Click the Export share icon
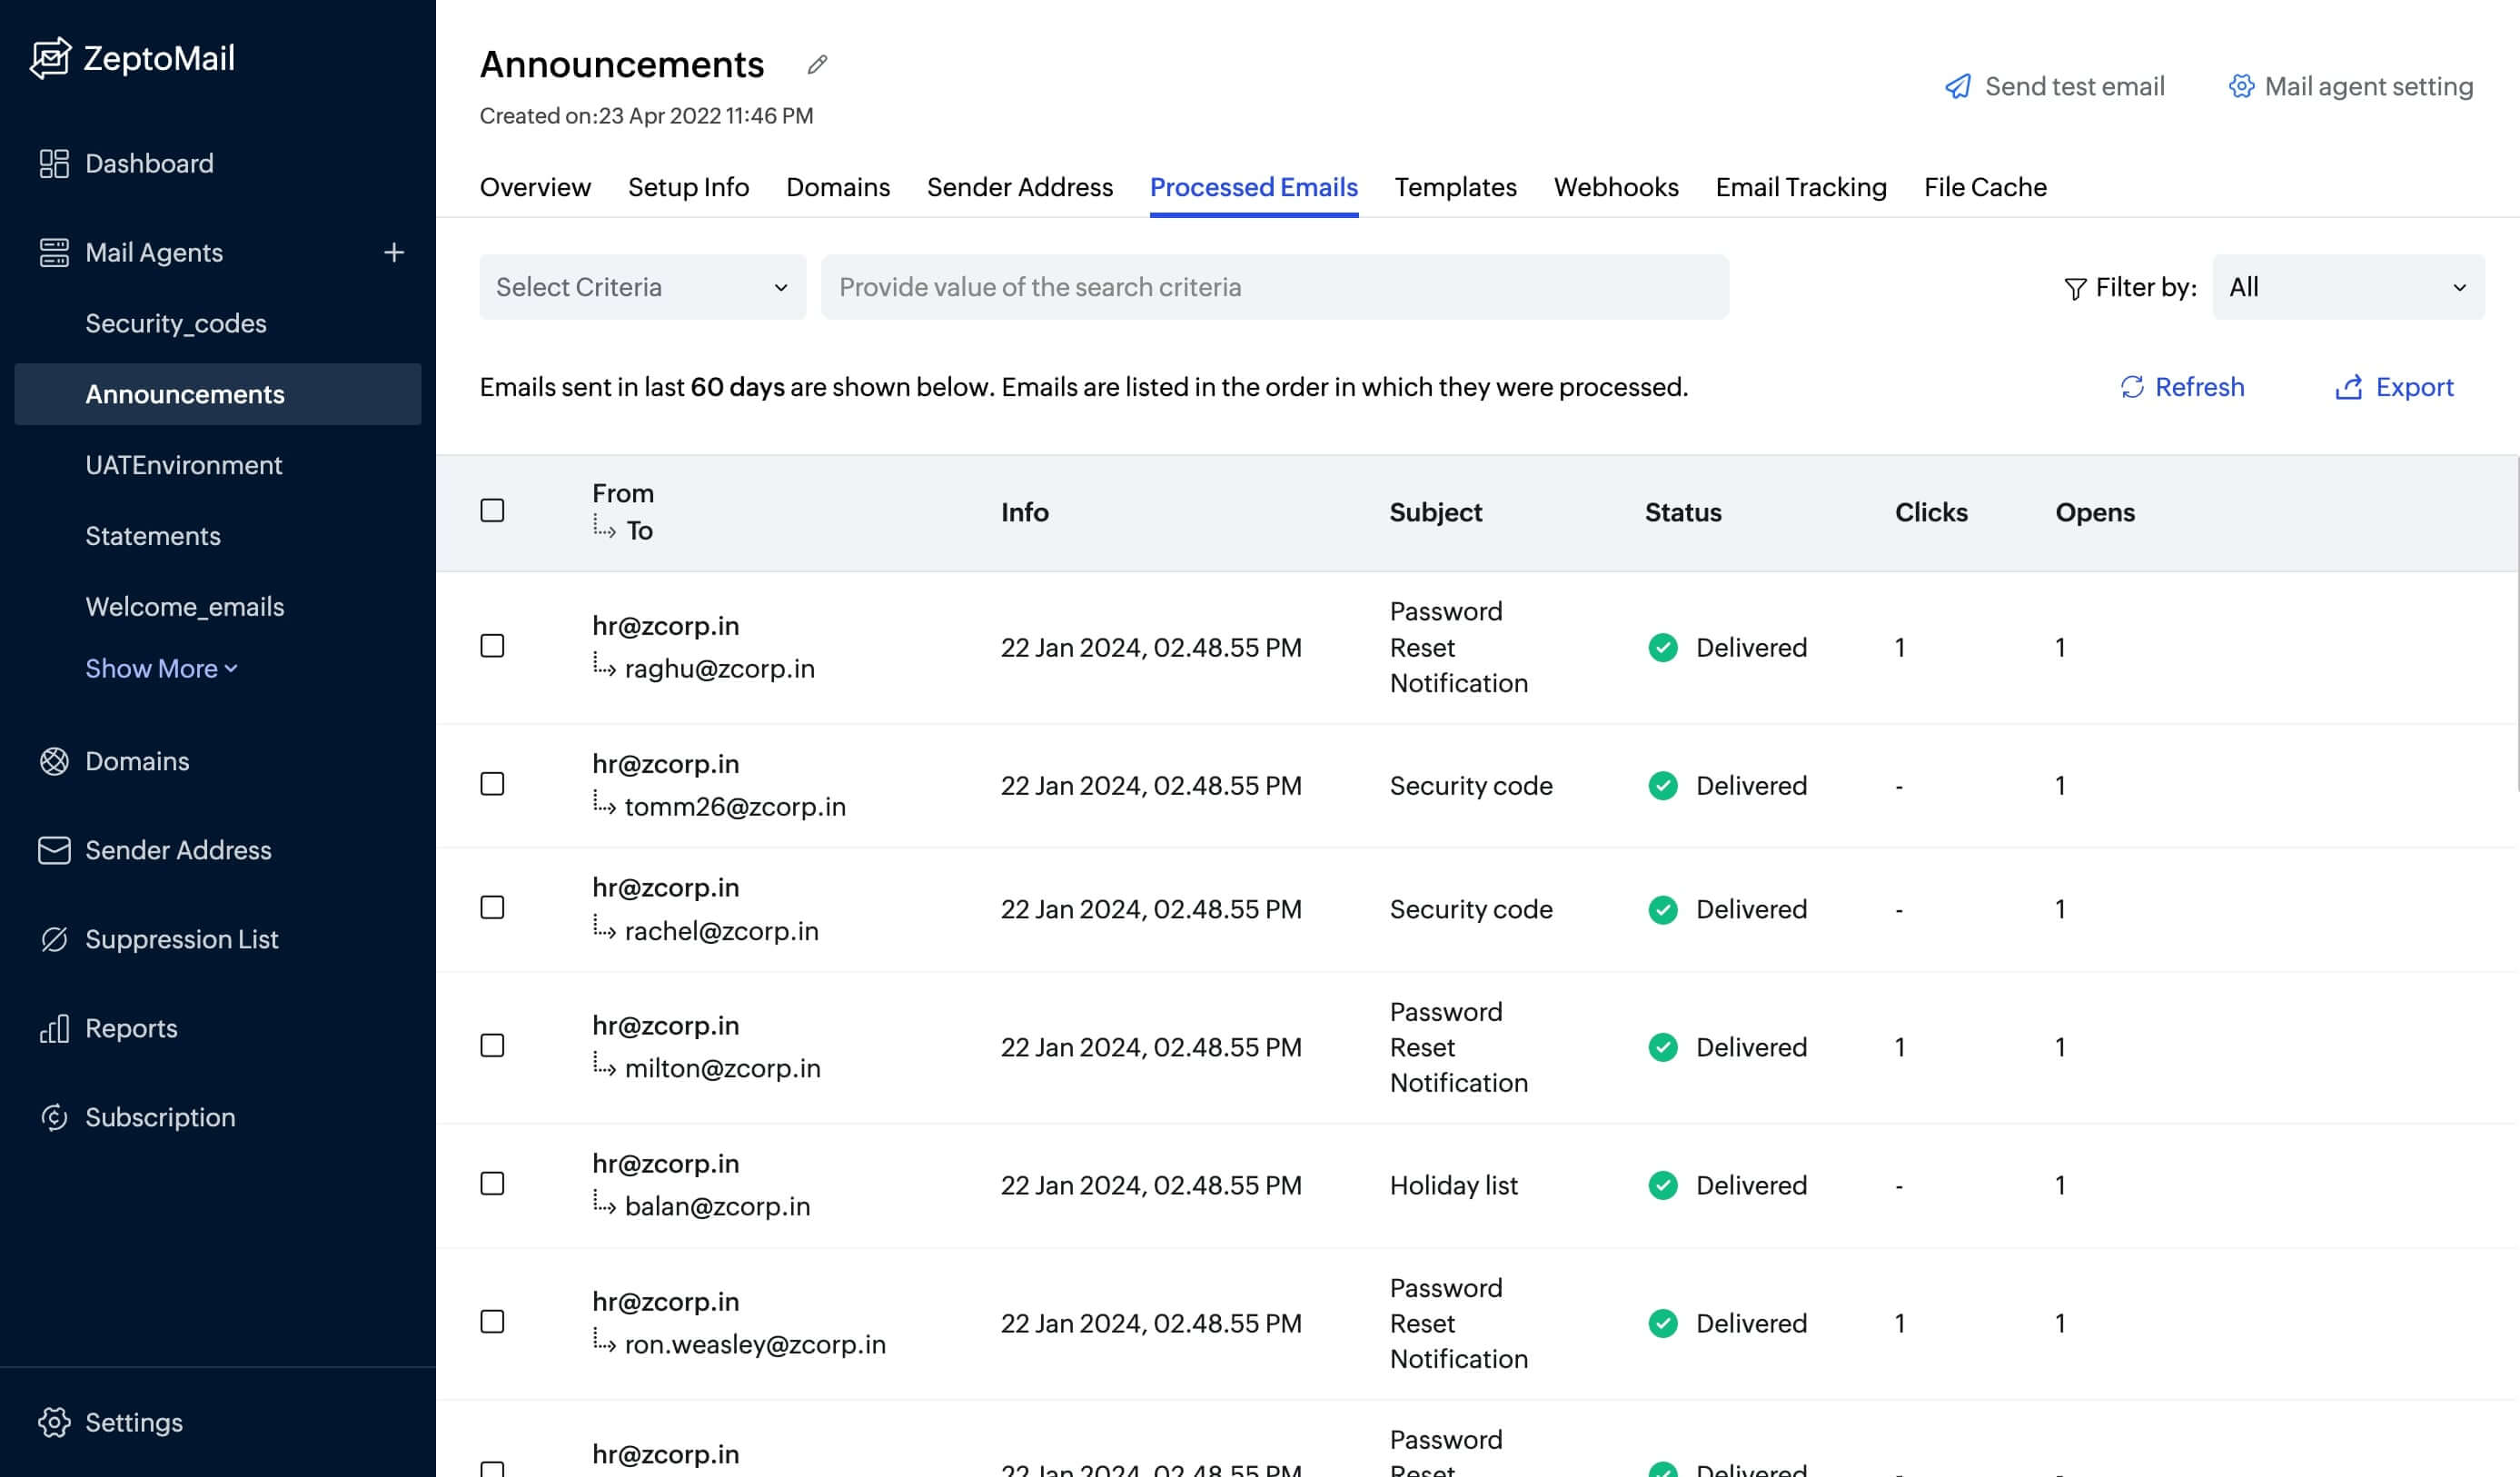2520x1477 pixels. [2348, 387]
